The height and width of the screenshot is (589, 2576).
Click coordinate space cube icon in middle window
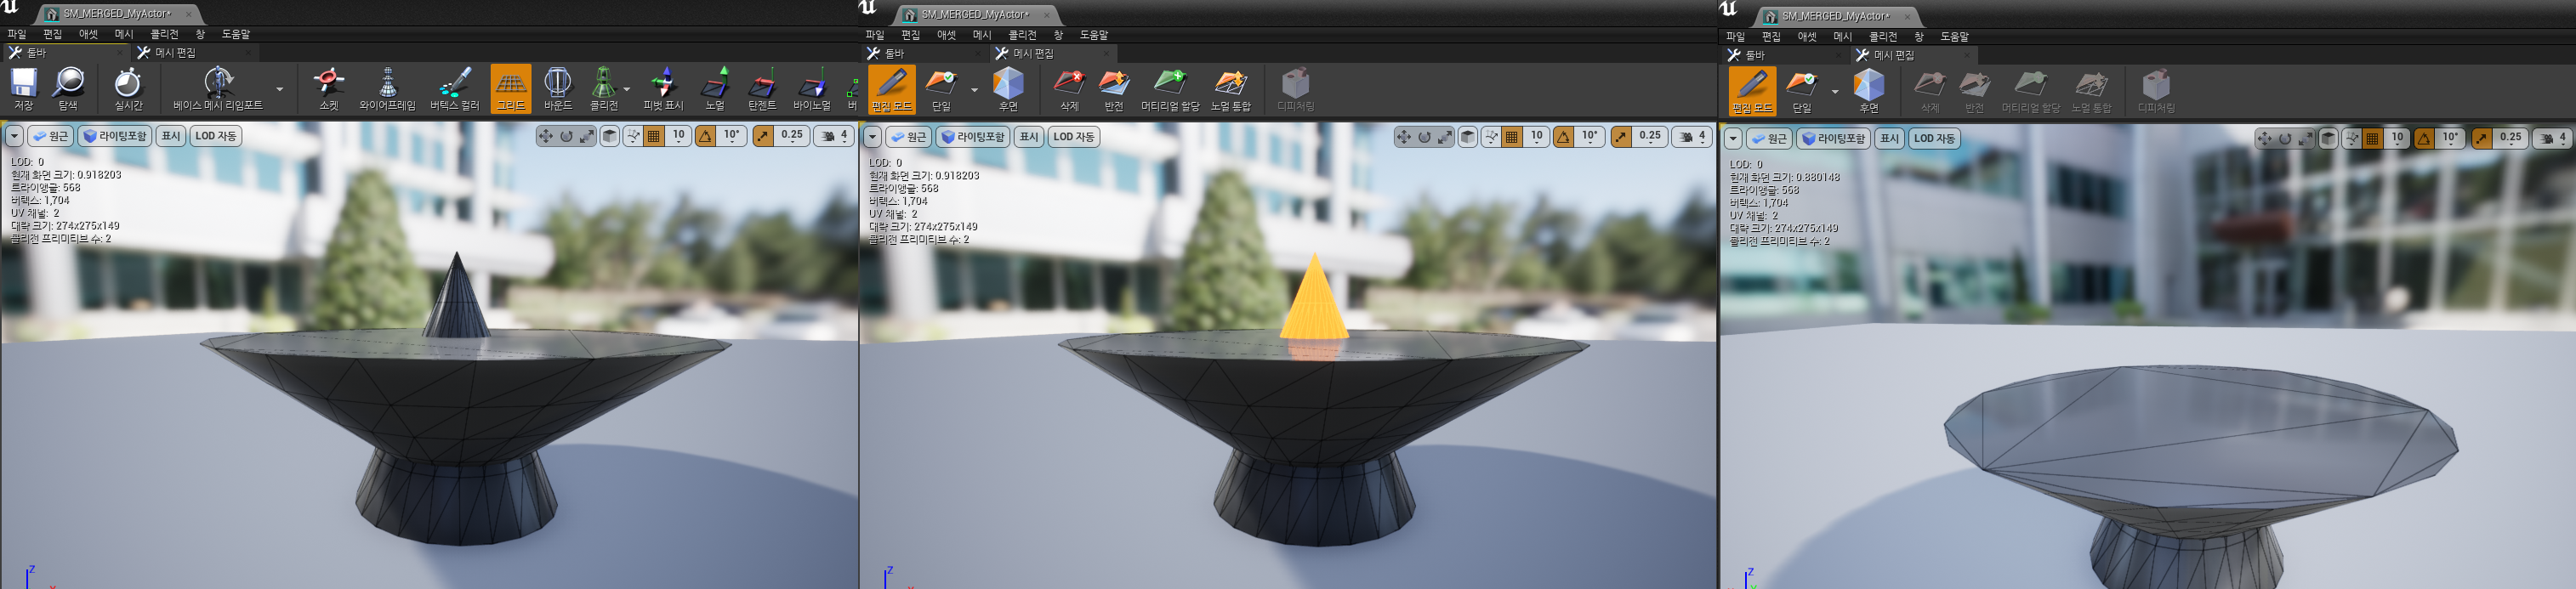point(1468,137)
